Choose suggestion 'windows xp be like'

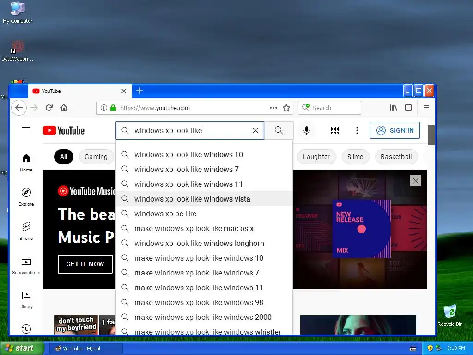pos(204,214)
